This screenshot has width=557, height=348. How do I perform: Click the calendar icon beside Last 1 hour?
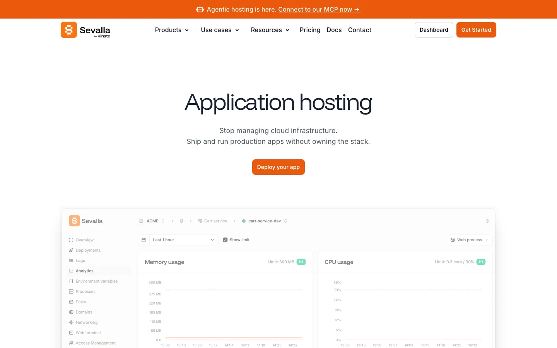(144, 240)
